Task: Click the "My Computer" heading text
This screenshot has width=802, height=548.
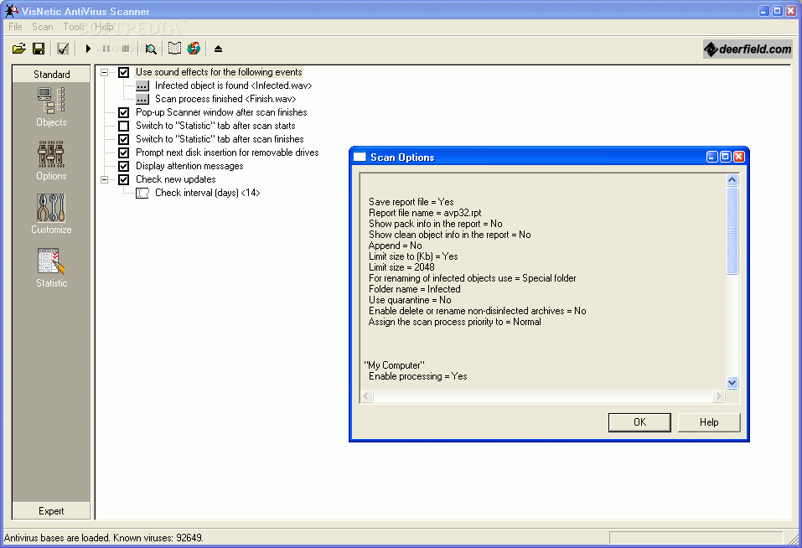Action: (395, 365)
